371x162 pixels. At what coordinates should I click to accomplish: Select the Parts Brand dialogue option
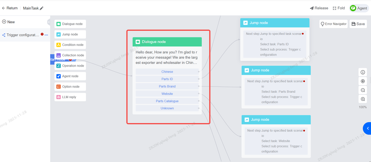click(167, 86)
